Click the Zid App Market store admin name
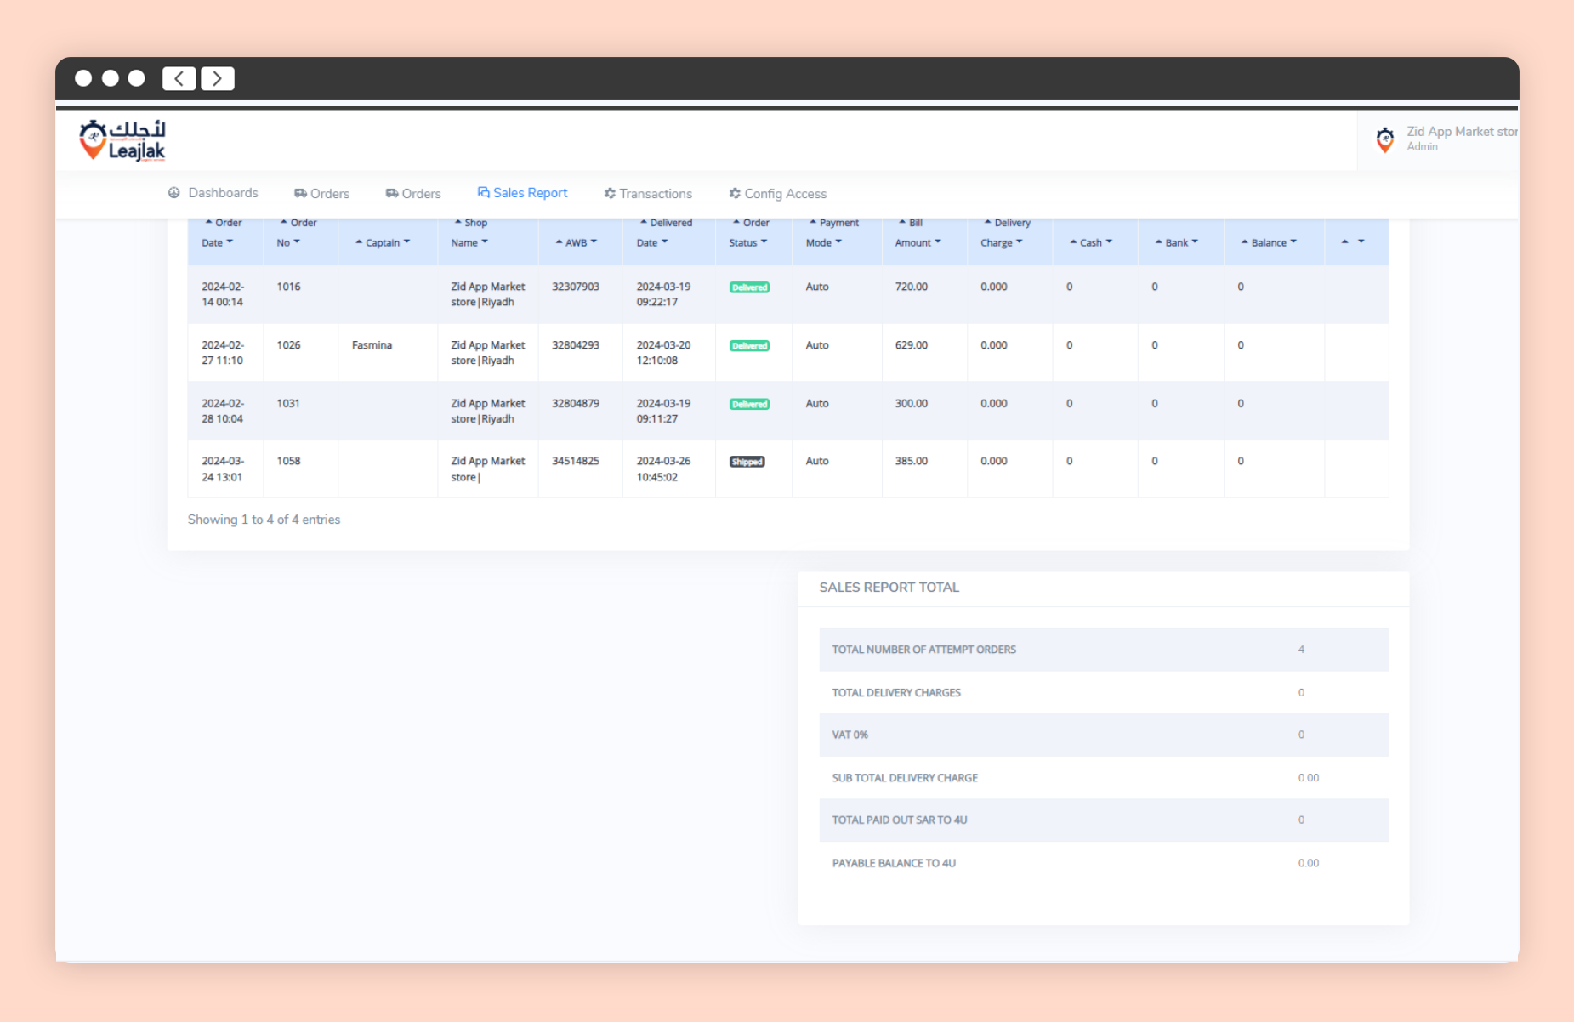 click(1461, 132)
